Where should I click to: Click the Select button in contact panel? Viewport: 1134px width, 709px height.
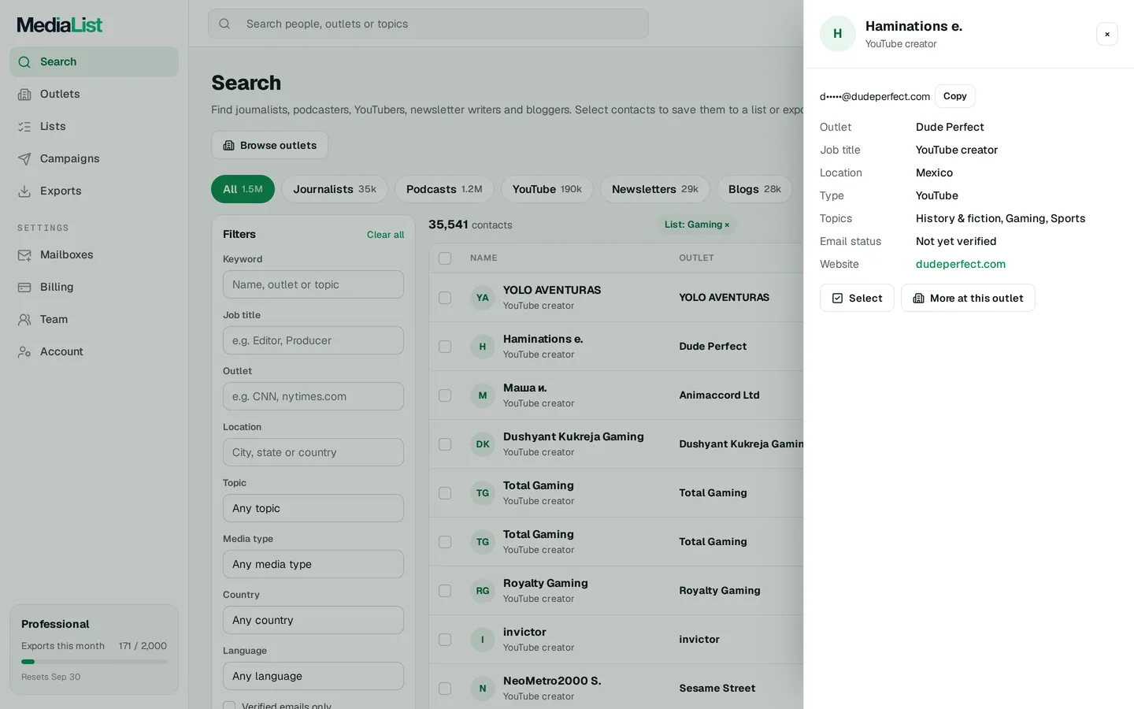pyautogui.click(x=857, y=298)
